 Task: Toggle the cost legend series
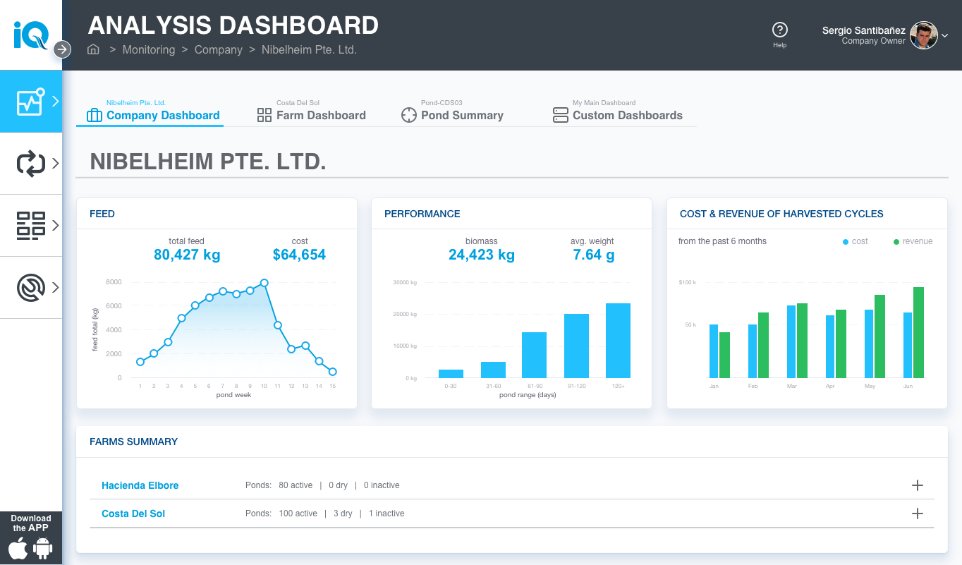click(855, 241)
